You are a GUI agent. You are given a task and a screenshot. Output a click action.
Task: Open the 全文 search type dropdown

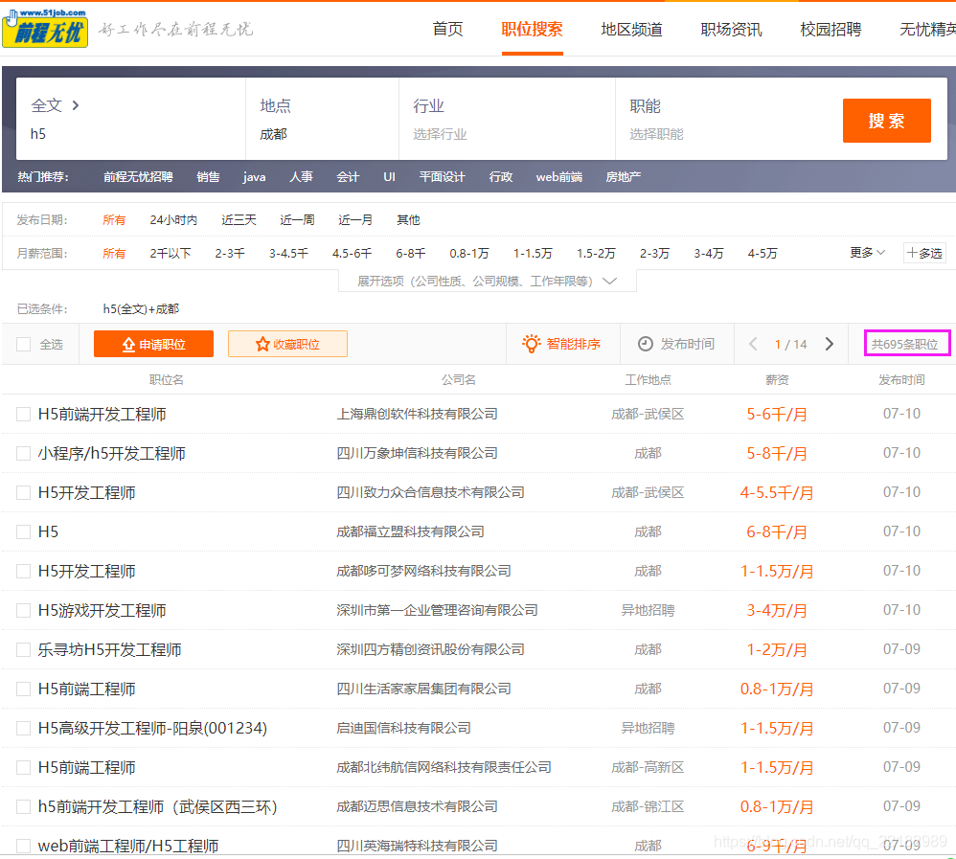56,105
